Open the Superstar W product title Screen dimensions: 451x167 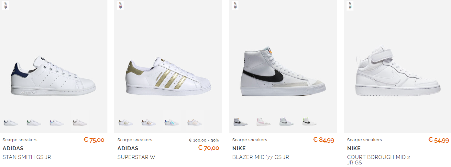click(x=136, y=157)
